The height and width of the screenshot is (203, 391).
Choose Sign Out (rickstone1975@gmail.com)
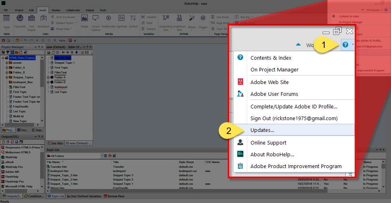tap(294, 118)
